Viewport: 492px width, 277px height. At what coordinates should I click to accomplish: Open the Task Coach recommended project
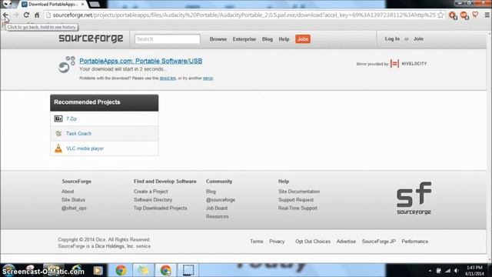[x=78, y=133]
